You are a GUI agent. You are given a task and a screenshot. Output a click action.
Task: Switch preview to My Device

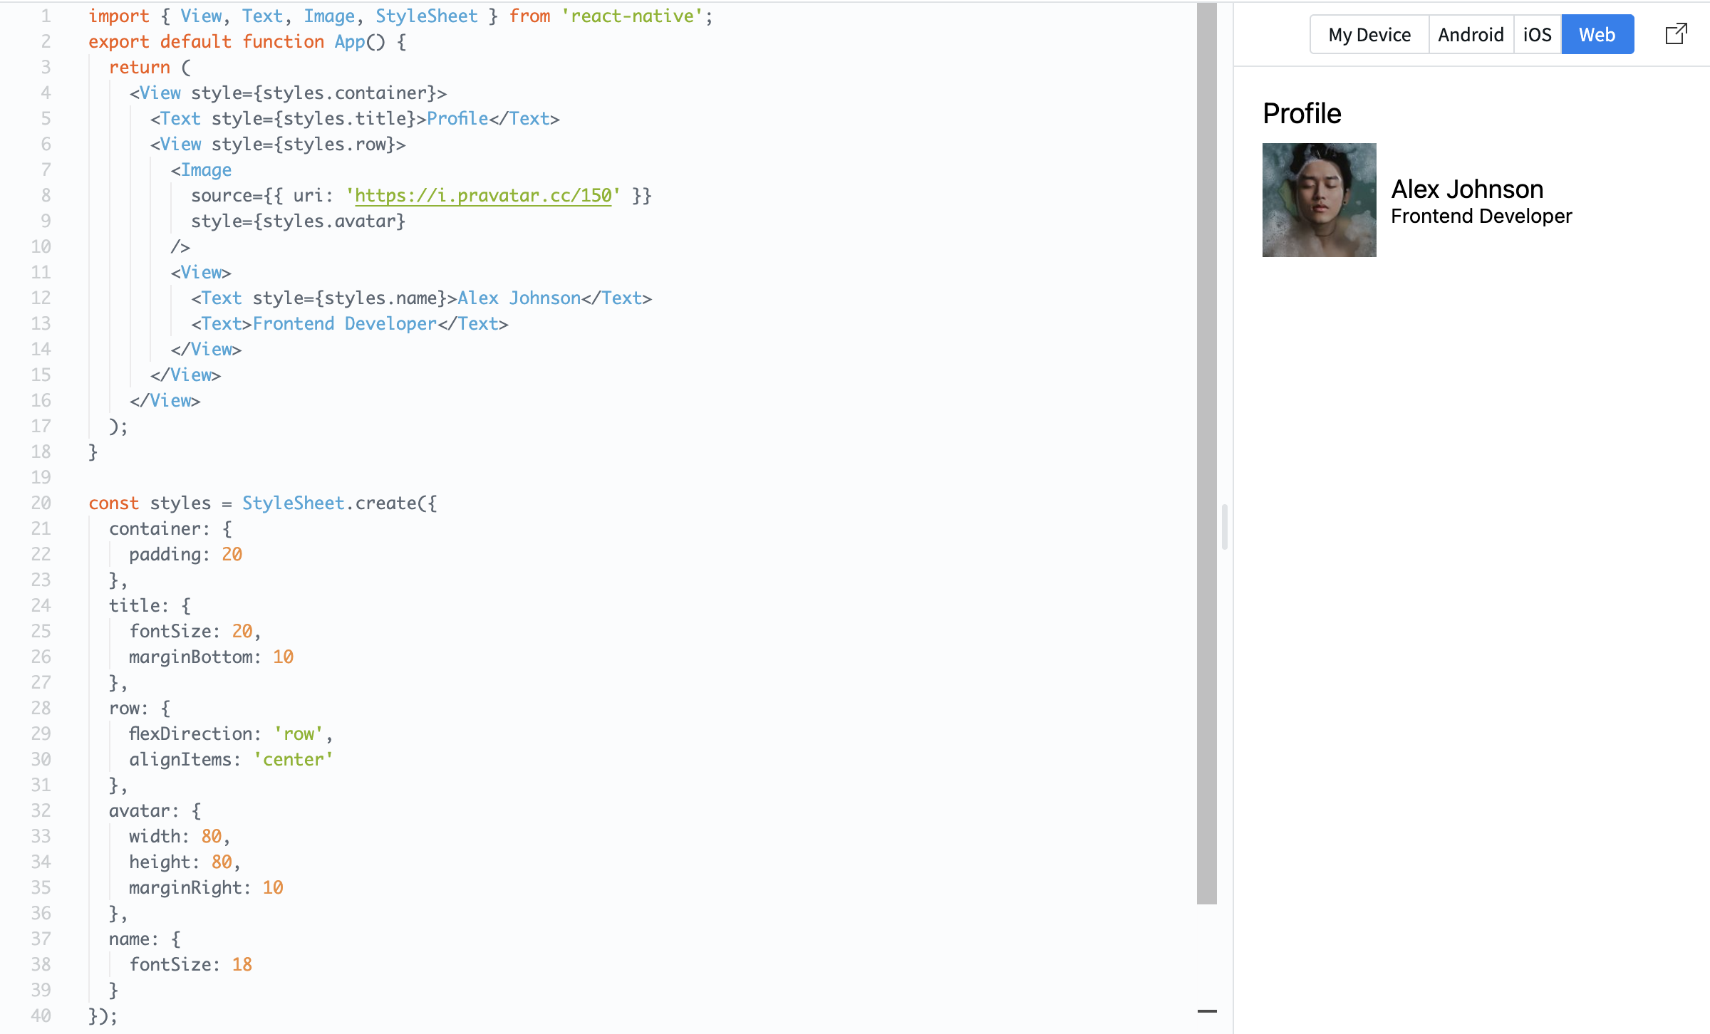click(x=1369, y=34)
